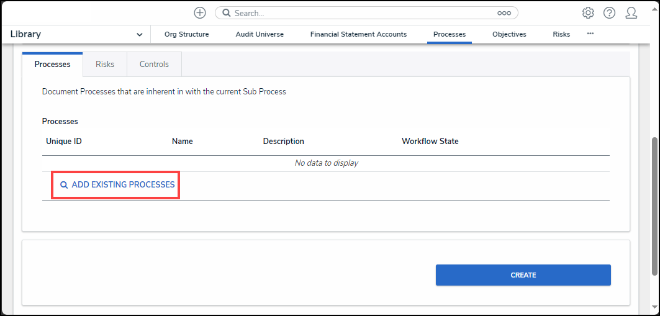Select the Objectives navigation item
The image size is (660, 316).
click(x=509, y=35)
